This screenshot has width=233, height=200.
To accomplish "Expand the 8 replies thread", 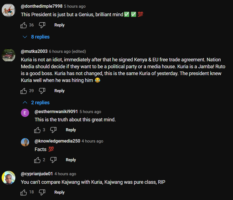I will pyautogui.click(x=36, y=37).
